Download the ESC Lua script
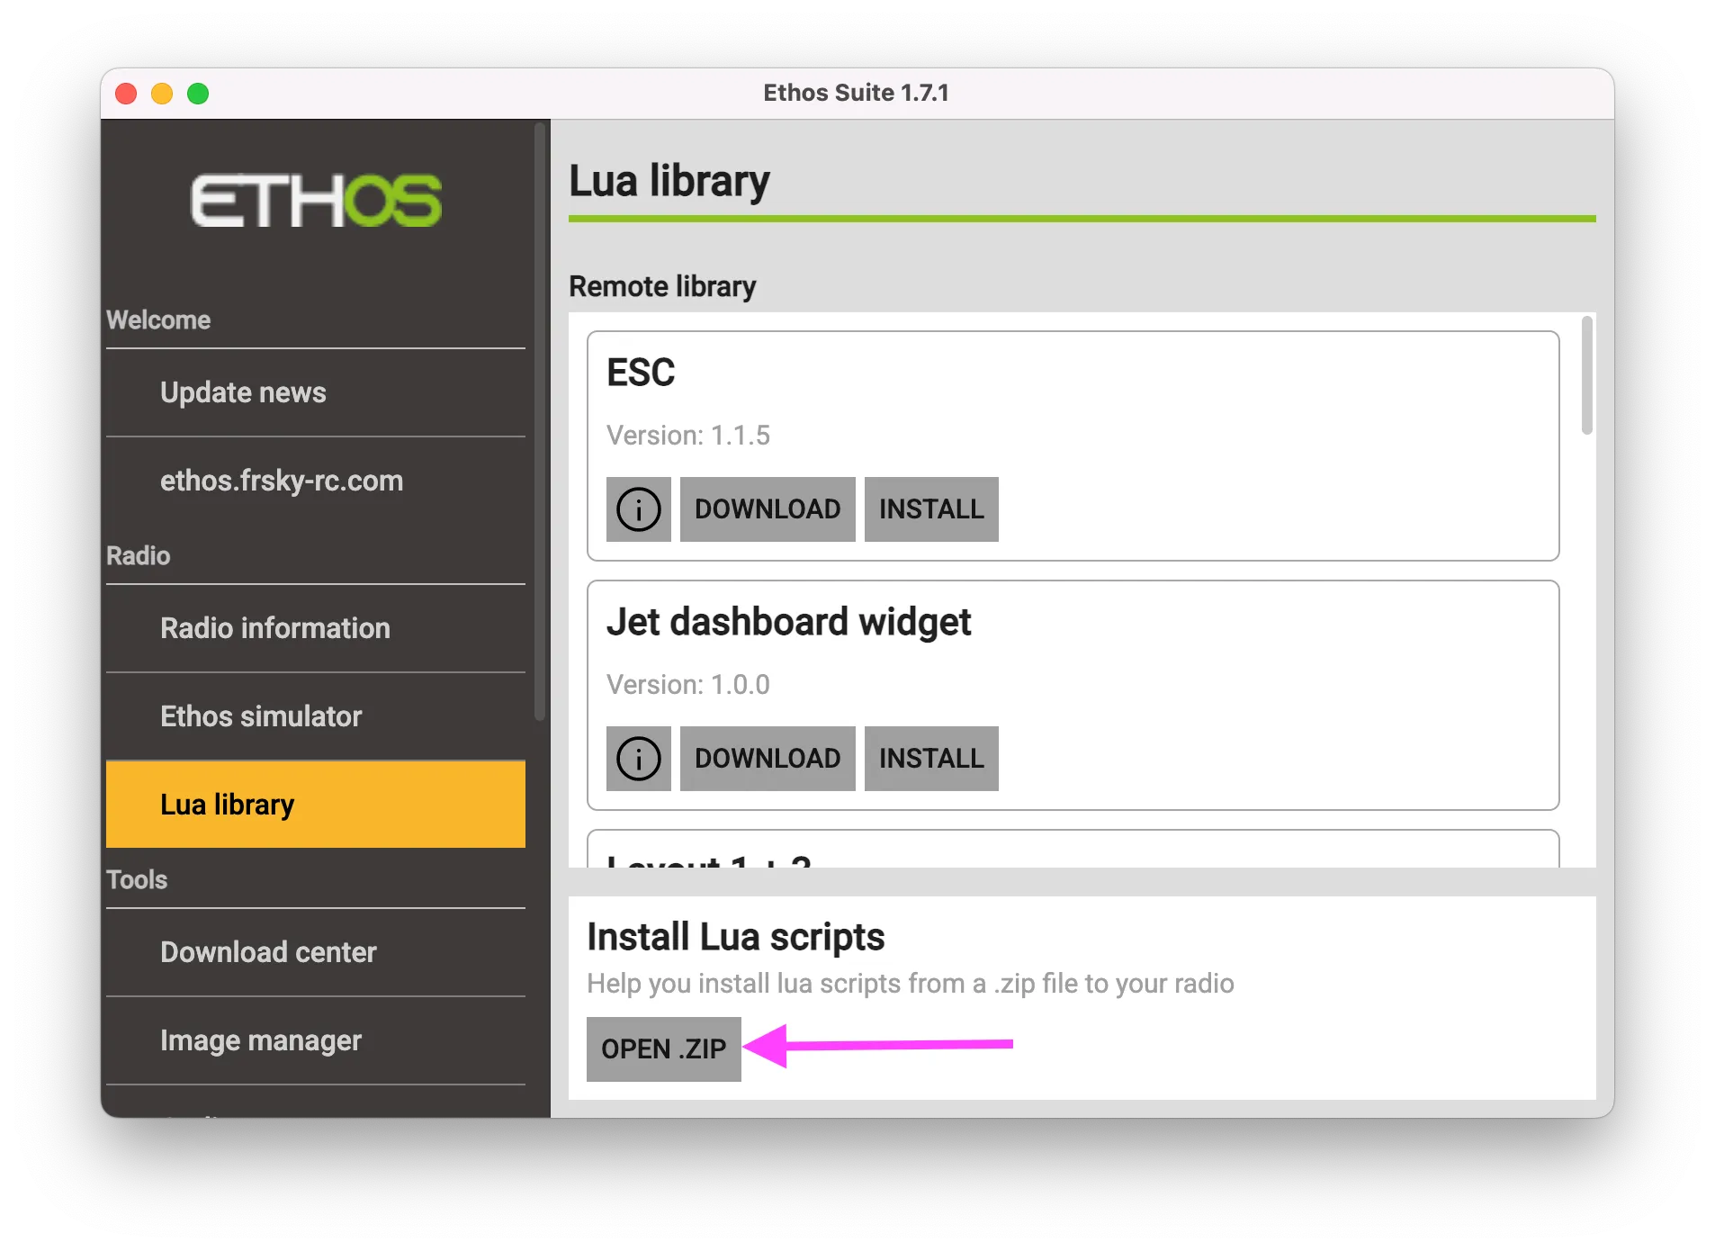The image size is (1715, 1251). [768, 509]
